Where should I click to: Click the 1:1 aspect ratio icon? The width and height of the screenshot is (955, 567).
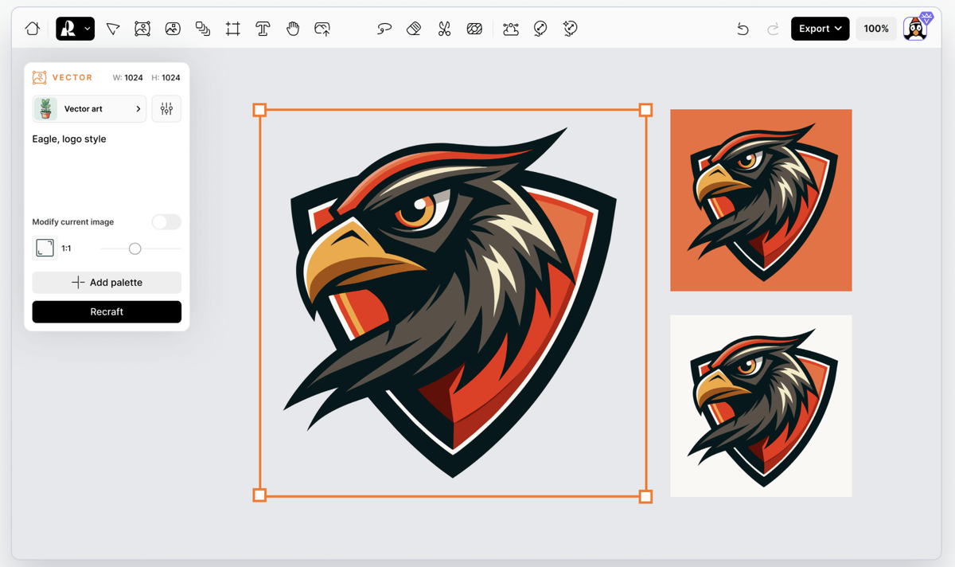tap(45, 248)
